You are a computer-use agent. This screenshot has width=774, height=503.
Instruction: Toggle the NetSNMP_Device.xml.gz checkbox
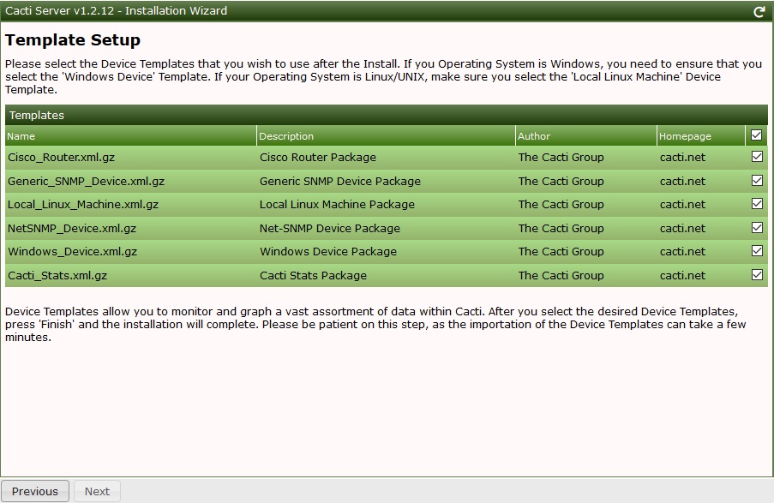click(x=757, y=227)
